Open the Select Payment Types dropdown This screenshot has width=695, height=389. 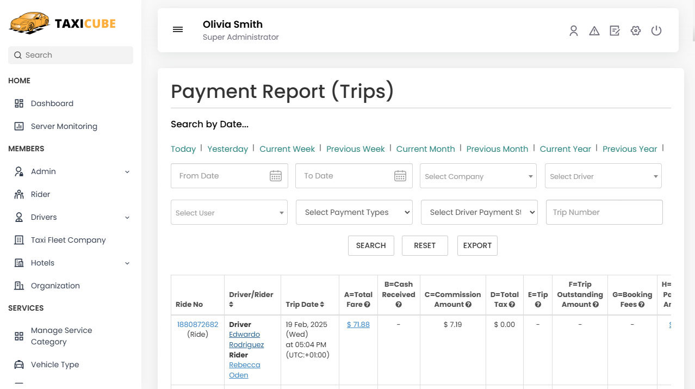[x=353, y=212]
